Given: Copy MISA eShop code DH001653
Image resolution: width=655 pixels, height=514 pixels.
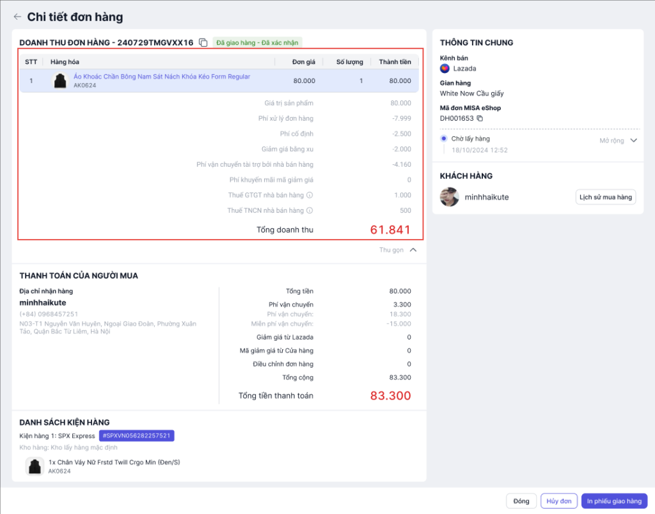Looking at the screenshot, I should pos(480,118).
